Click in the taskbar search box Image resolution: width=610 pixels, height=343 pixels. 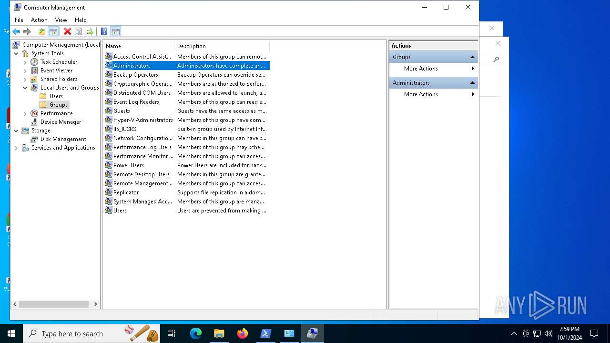pyautogui.click(x=92, y=333)
